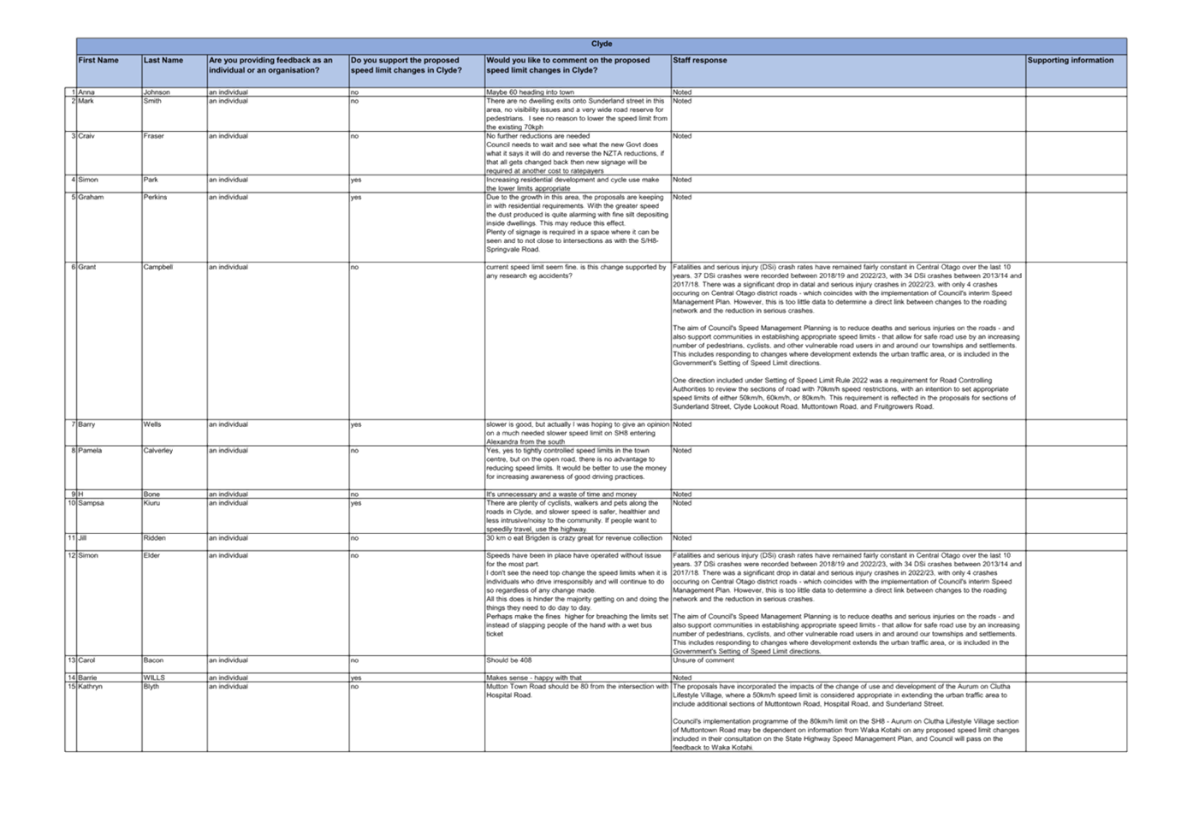Click first name cell 'Anna'
1199x817 pixels.
point(86,92)
